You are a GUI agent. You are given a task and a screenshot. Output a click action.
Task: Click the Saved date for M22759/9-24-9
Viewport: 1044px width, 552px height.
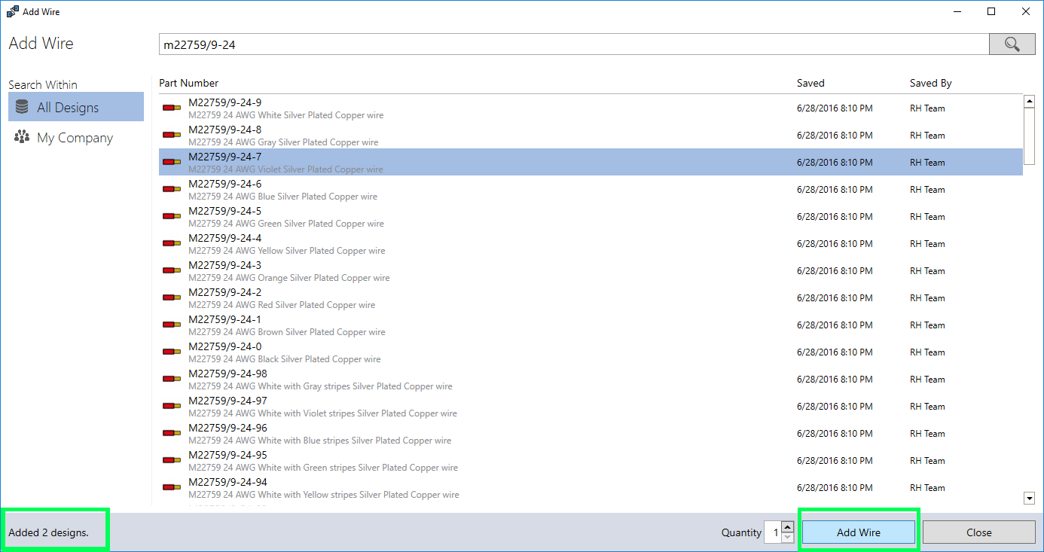[835, 108]
